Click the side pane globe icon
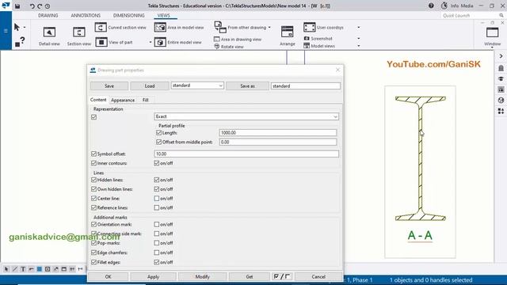The width and height of the screenshot is (507, 285). (x=501, y=101)
